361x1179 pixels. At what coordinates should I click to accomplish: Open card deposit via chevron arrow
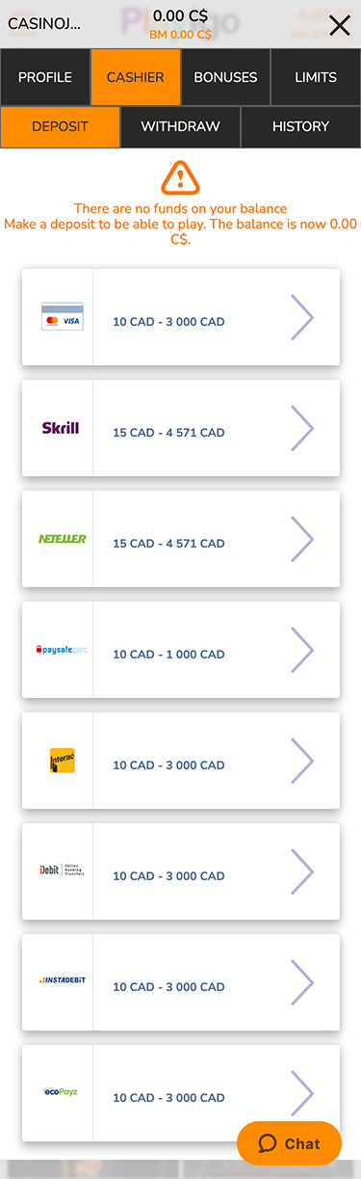(302, 317)
